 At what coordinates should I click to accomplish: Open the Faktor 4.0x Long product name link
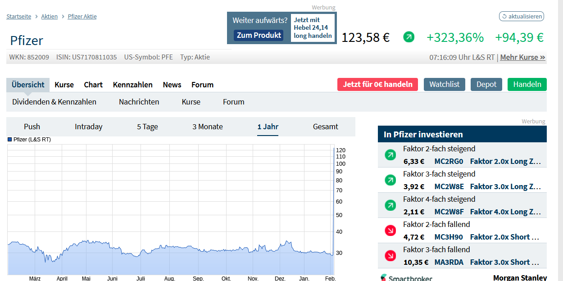[x=505, y=212]
